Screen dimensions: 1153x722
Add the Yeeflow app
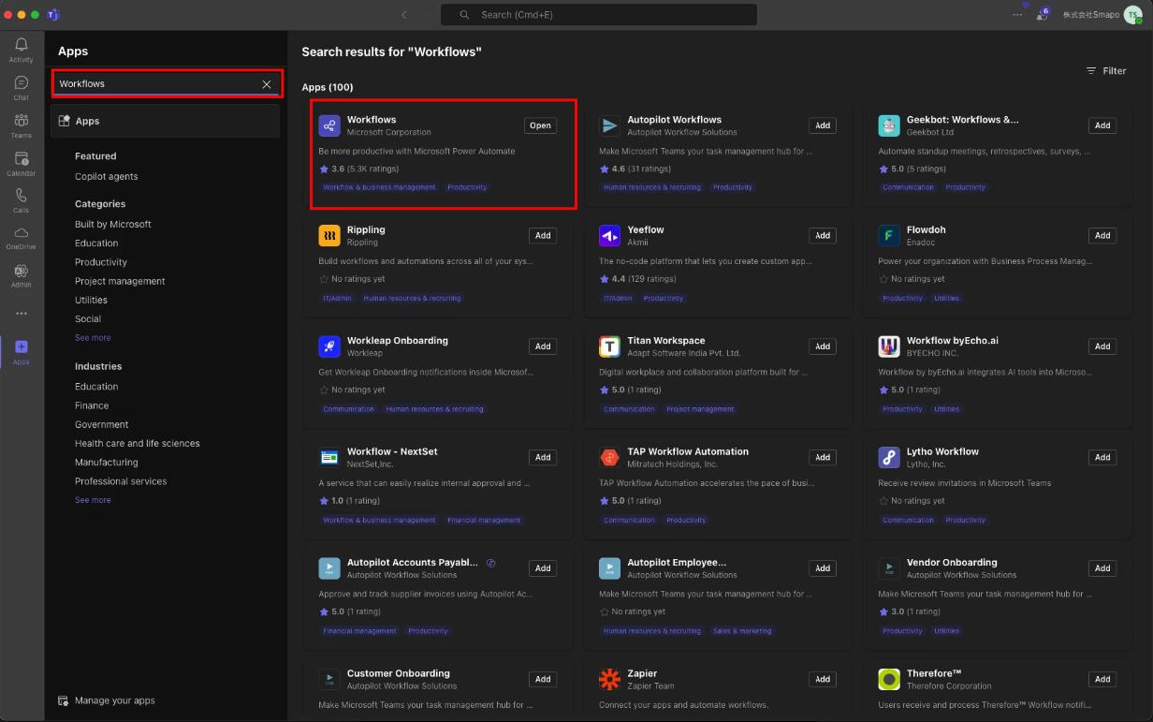point(823,235)
